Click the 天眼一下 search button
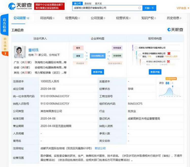 click(x=149, y=8)
